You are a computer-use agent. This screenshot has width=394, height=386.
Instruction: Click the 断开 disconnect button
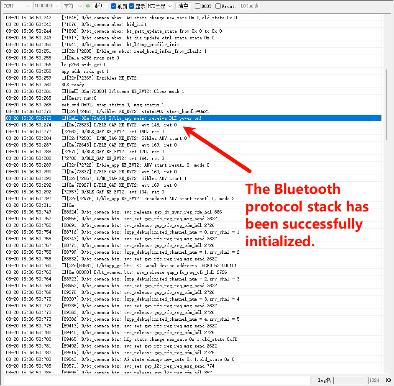pos(100,6)
